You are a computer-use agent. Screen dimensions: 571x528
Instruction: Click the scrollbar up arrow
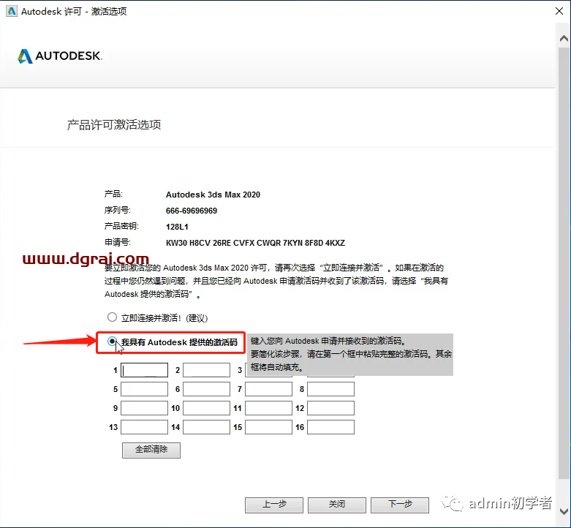pyautogui.click(x=564, y=38)
